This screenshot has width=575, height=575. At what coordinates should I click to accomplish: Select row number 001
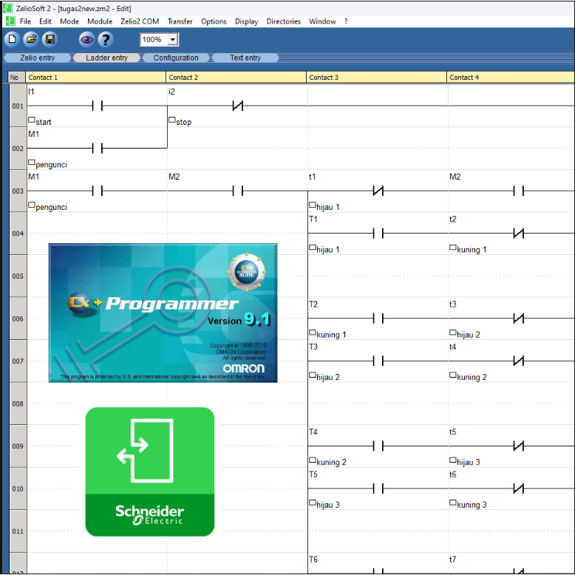click(x=18, y=106)
